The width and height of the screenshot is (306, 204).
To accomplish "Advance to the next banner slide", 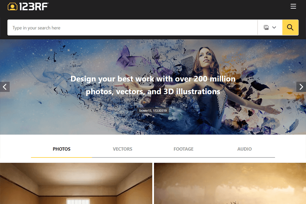I will click(301, 87).
